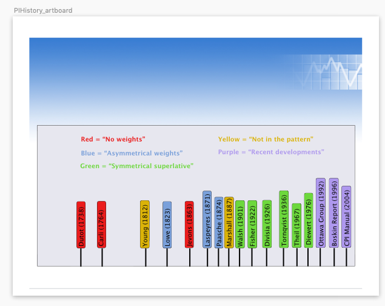
Task: Pick the Diewert (1976) green marker
Action: 309,220
